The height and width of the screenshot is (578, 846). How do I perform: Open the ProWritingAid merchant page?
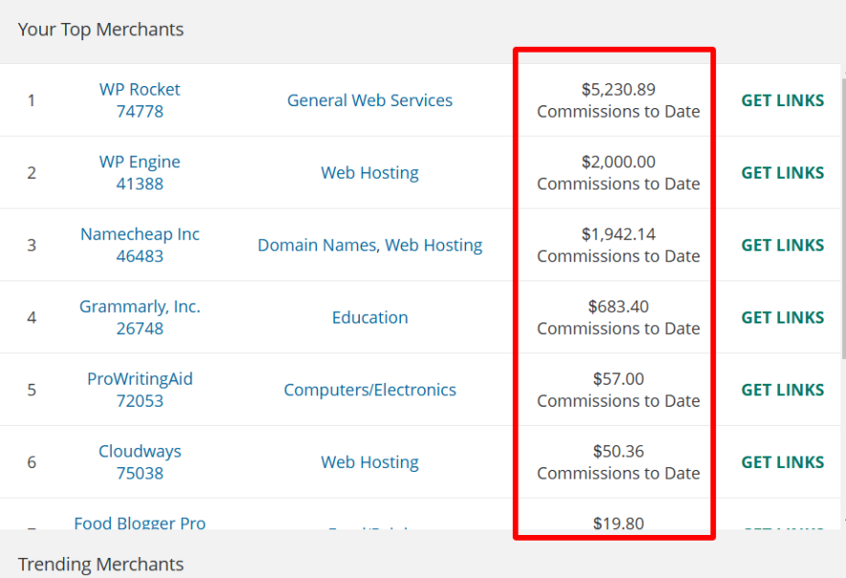click(x=140, y=378)
